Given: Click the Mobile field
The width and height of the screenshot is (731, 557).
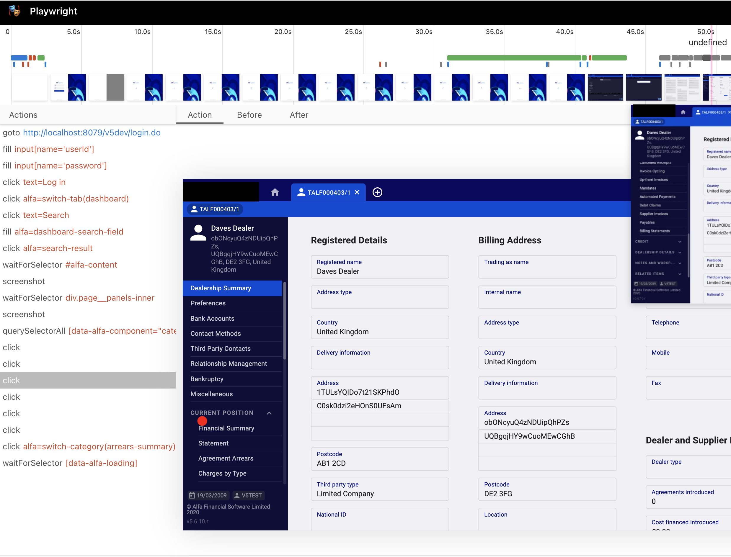Looking at the screenshot, I should (x=688, y=358).
